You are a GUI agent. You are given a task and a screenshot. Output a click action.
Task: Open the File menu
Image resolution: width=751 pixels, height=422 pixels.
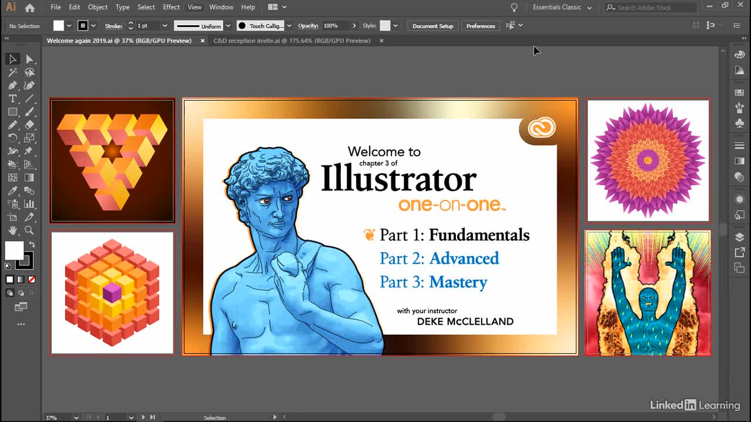coord(56,7)
